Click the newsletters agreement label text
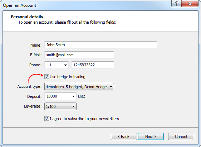201x147 pixels. tap(84, 119)
